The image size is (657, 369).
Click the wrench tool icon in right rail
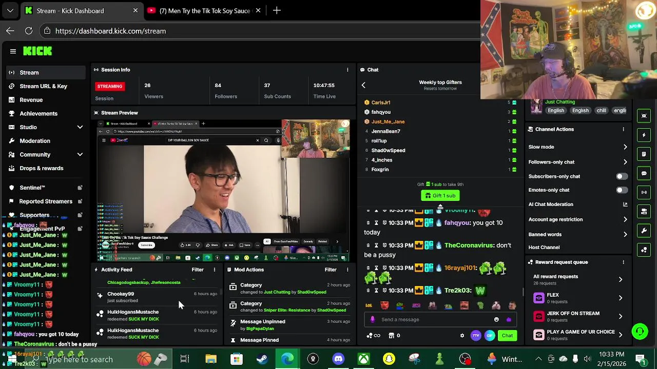tap(644, 231)
